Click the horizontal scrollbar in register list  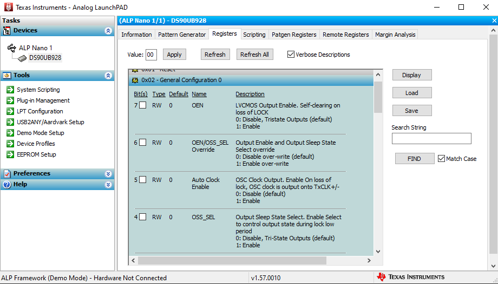(x=233, y=260)
